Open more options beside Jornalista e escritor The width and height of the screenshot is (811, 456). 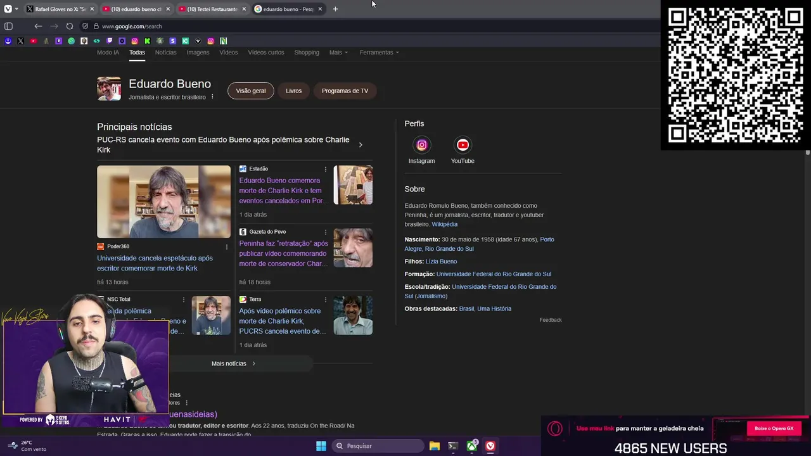(x=212, y=97)
